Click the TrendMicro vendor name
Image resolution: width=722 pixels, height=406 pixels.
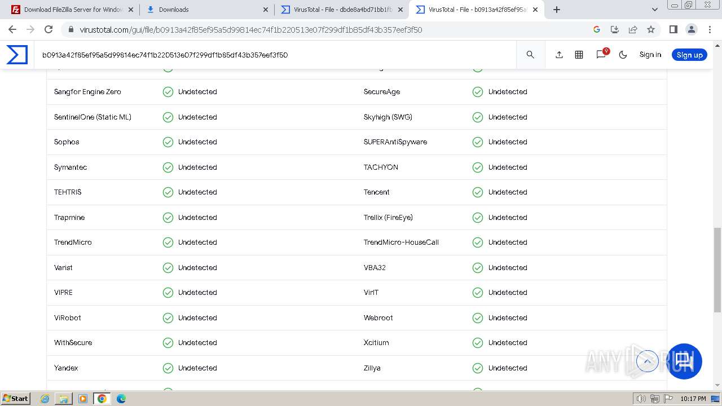click(73, 242)
